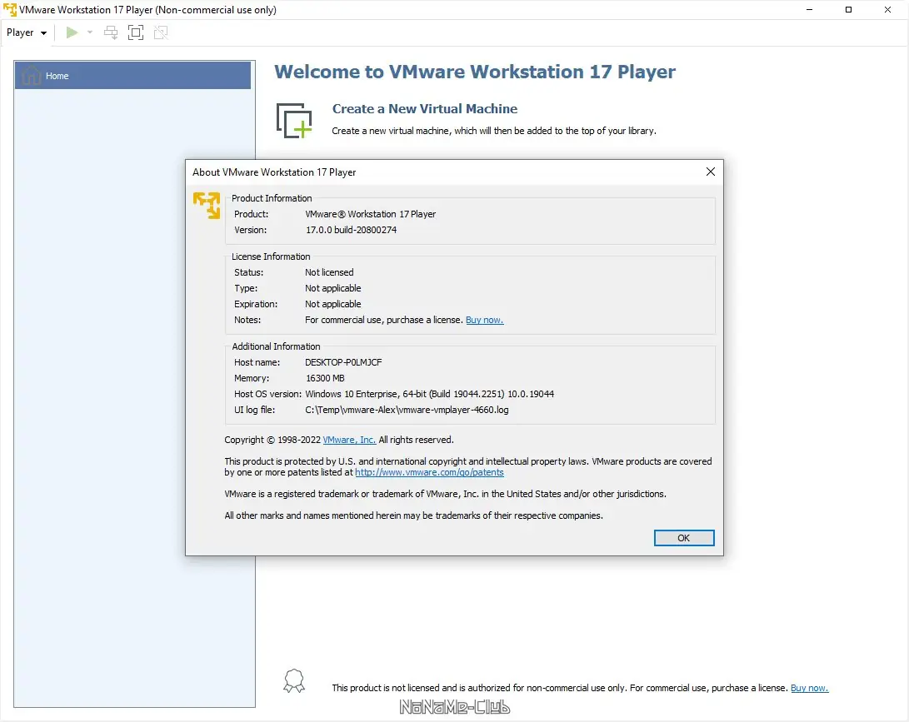The image size is (909, 722).
Task: Click the Unity mode toolbar icon
Action: pos(161,32)
